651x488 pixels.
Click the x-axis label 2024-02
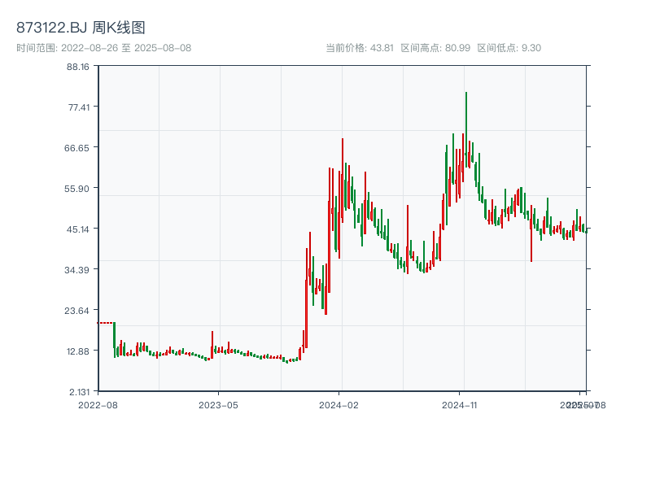339,405
